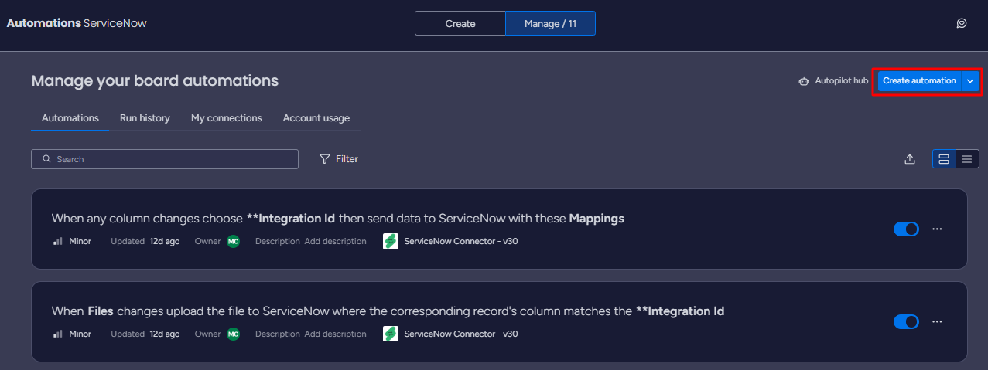Open the 'When Files changes' automation card
The image size is (988, 370).
499,322
